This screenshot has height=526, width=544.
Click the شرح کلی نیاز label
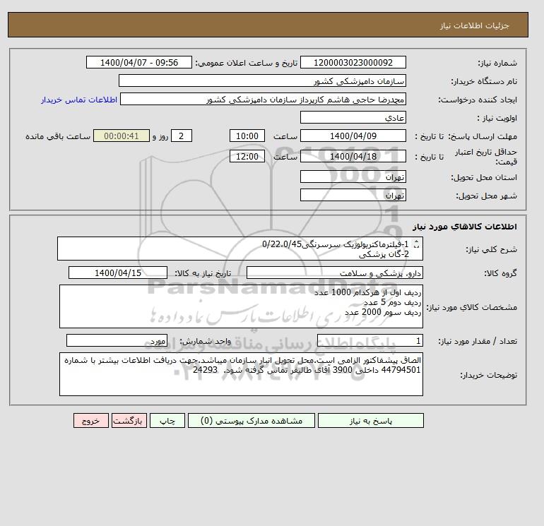[491, 249]
